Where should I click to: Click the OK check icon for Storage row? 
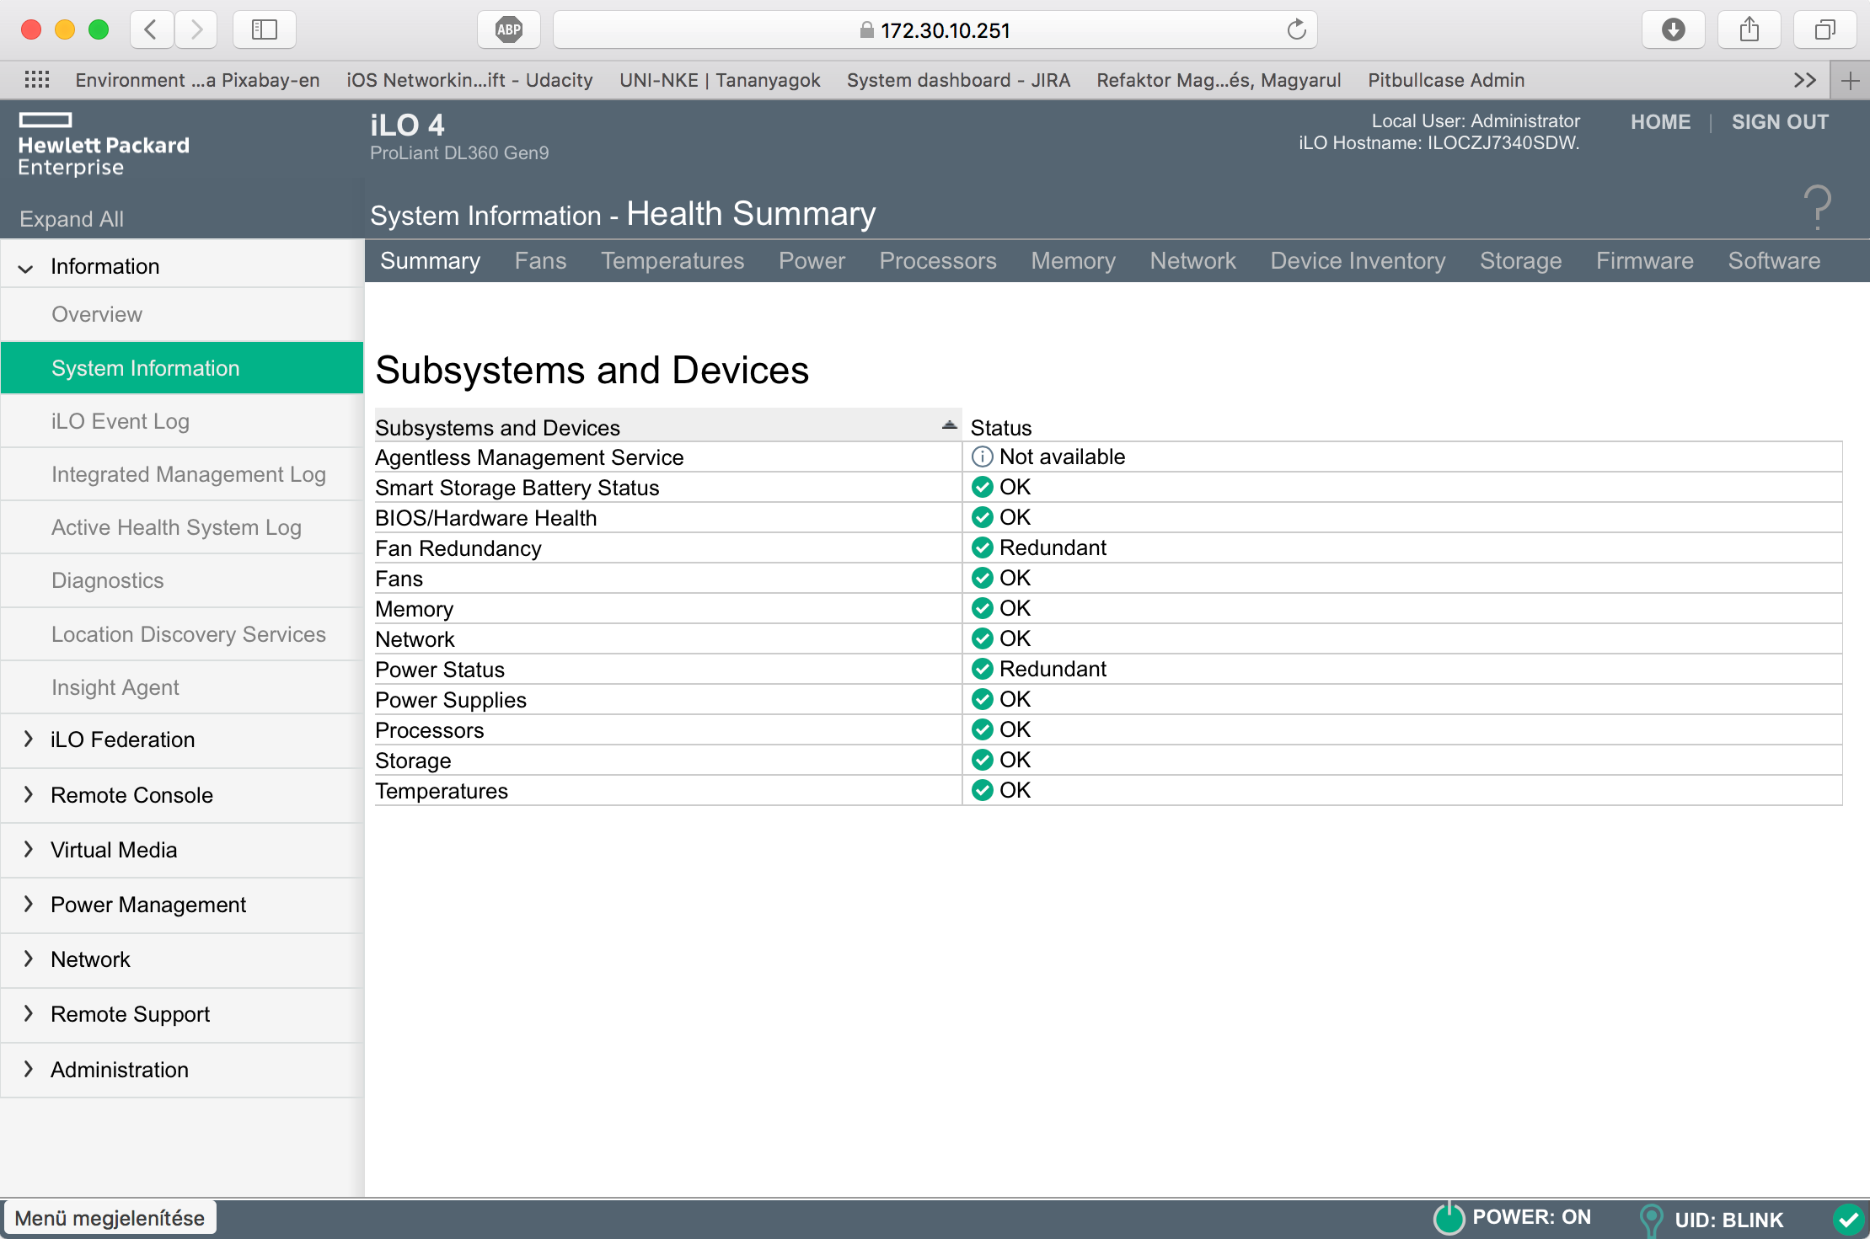click(x=982, y=760)
